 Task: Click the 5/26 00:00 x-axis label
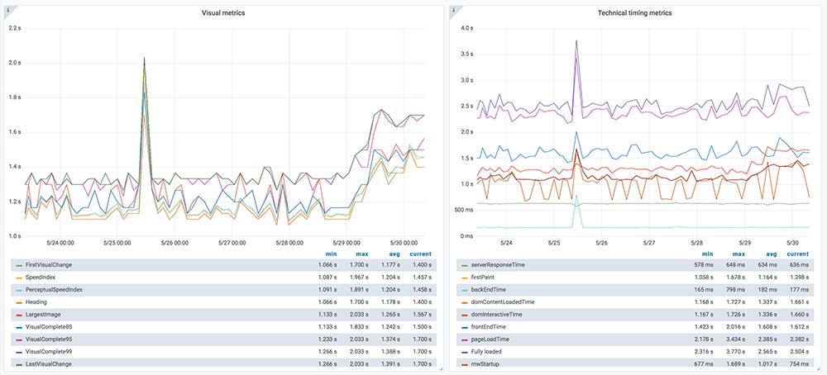click(x=174, y=244)
